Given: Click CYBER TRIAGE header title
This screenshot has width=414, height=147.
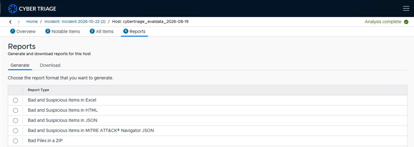Looking at the screenshot, I should pos(38,9).
